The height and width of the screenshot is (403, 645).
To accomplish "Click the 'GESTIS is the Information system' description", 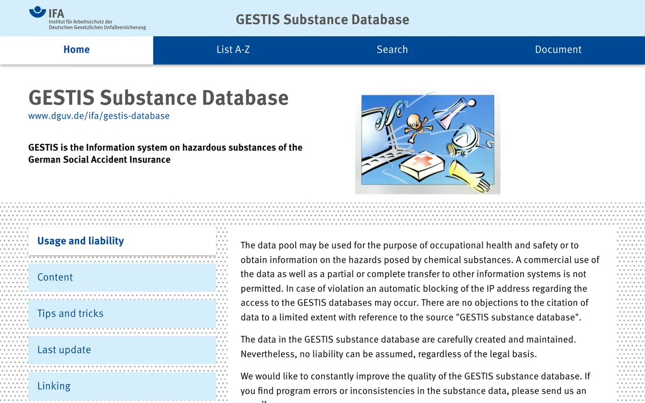I will click(166, 153).
